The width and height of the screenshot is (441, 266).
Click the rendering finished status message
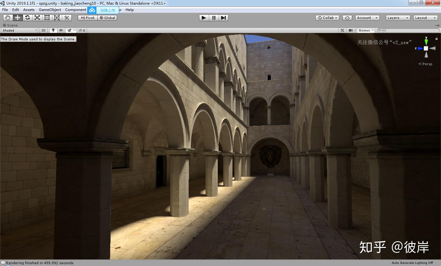tap(40, 263)
